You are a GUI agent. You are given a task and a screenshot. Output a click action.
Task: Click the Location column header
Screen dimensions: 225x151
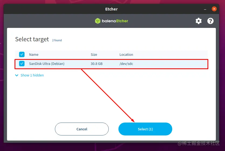126,54
